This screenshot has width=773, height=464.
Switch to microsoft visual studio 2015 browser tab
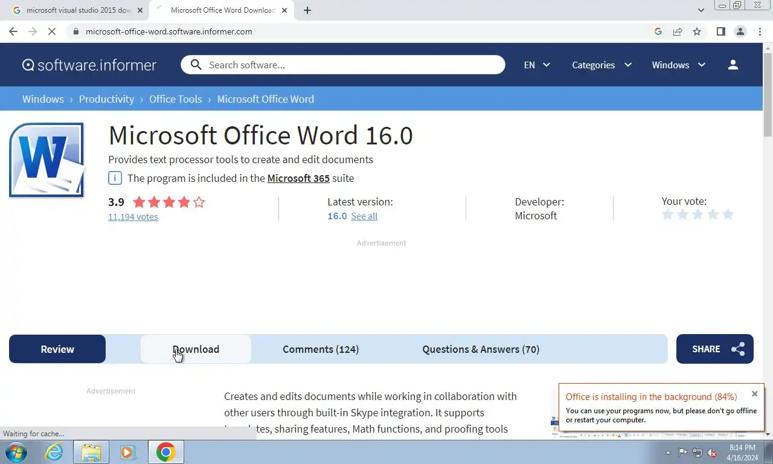coord(77,10)
